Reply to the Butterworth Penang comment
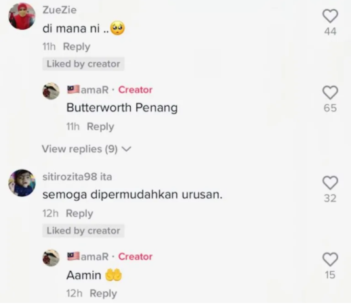Screen dimensions: 351x305 pyautogui.click(x=100, y=126)
